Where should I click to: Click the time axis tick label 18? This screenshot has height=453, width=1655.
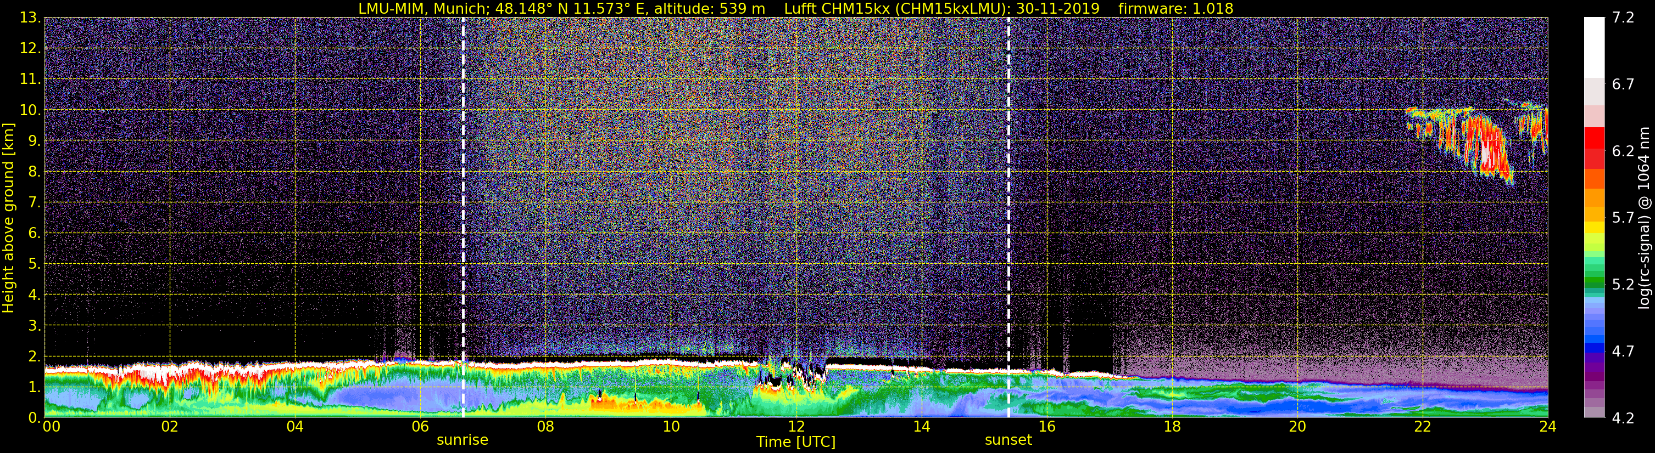(x=1172, y=427)
